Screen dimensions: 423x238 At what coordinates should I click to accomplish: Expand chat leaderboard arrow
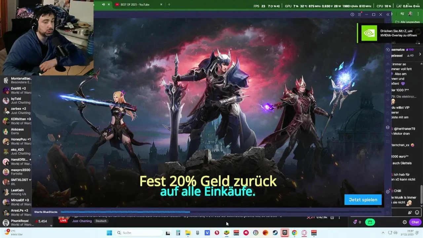coord(420,54)
